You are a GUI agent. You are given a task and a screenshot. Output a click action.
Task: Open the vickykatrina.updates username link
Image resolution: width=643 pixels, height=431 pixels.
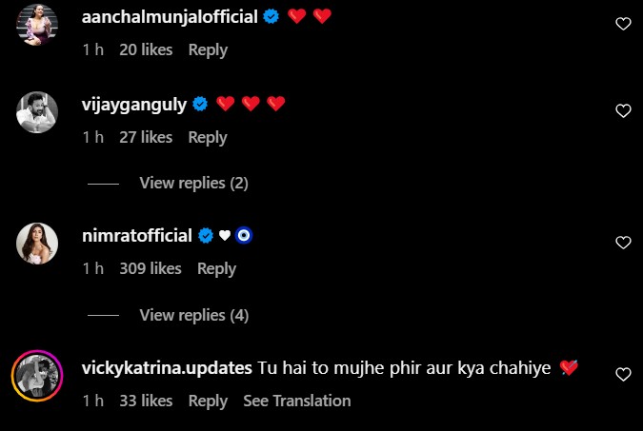167,367
